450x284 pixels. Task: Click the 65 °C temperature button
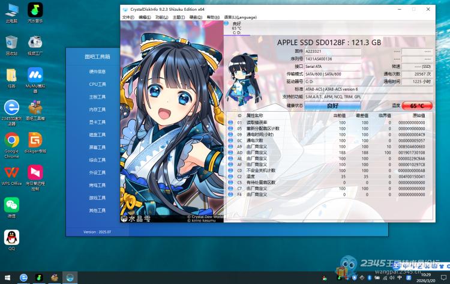click(416, 106)
